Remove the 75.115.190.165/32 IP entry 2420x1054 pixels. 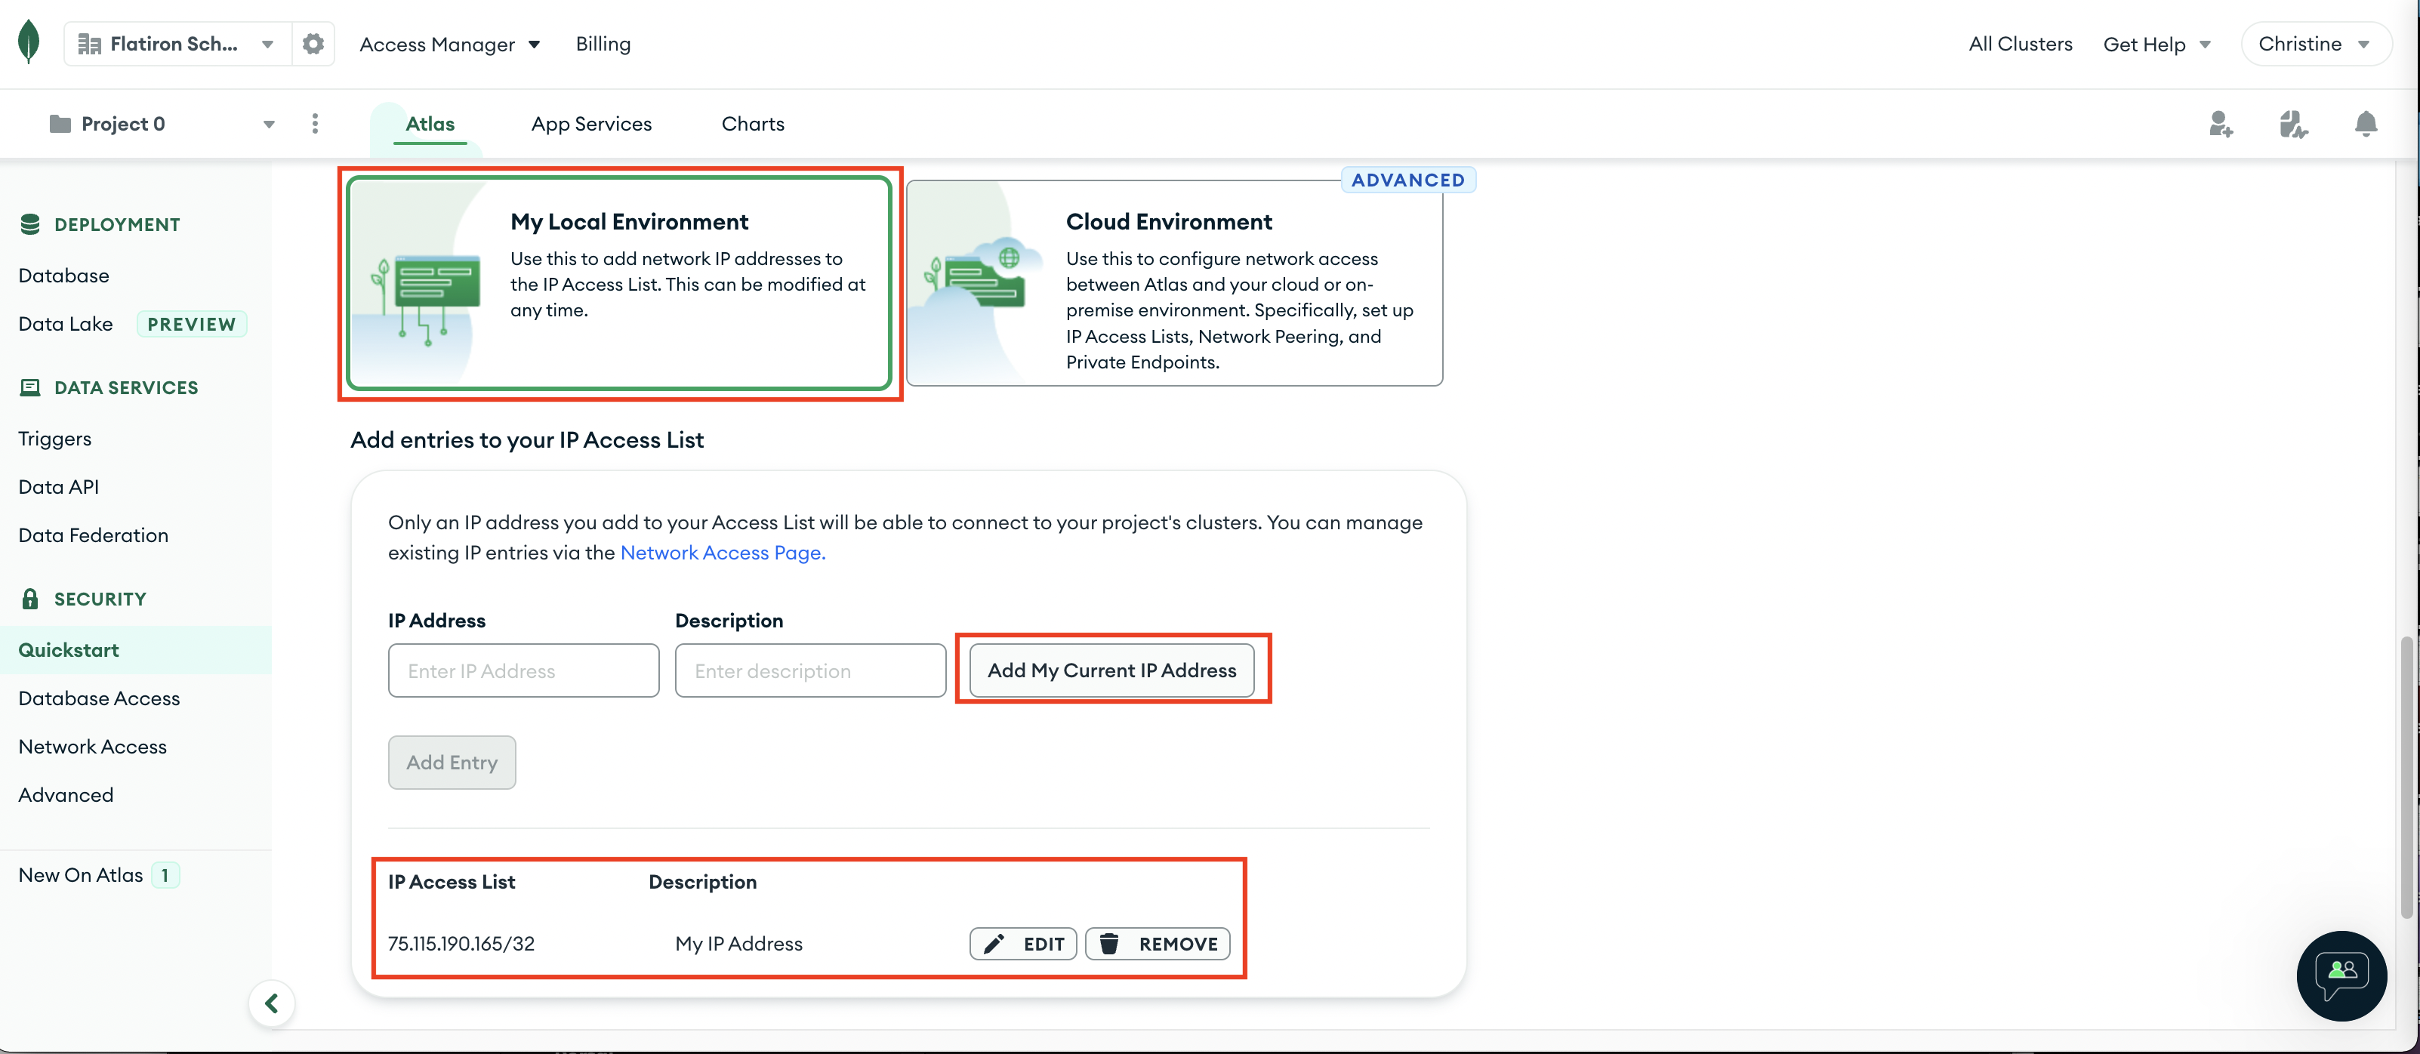tap(1158, 943)
